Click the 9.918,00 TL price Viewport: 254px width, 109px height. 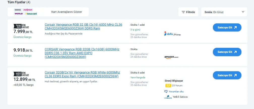click(x=23, y=50)
